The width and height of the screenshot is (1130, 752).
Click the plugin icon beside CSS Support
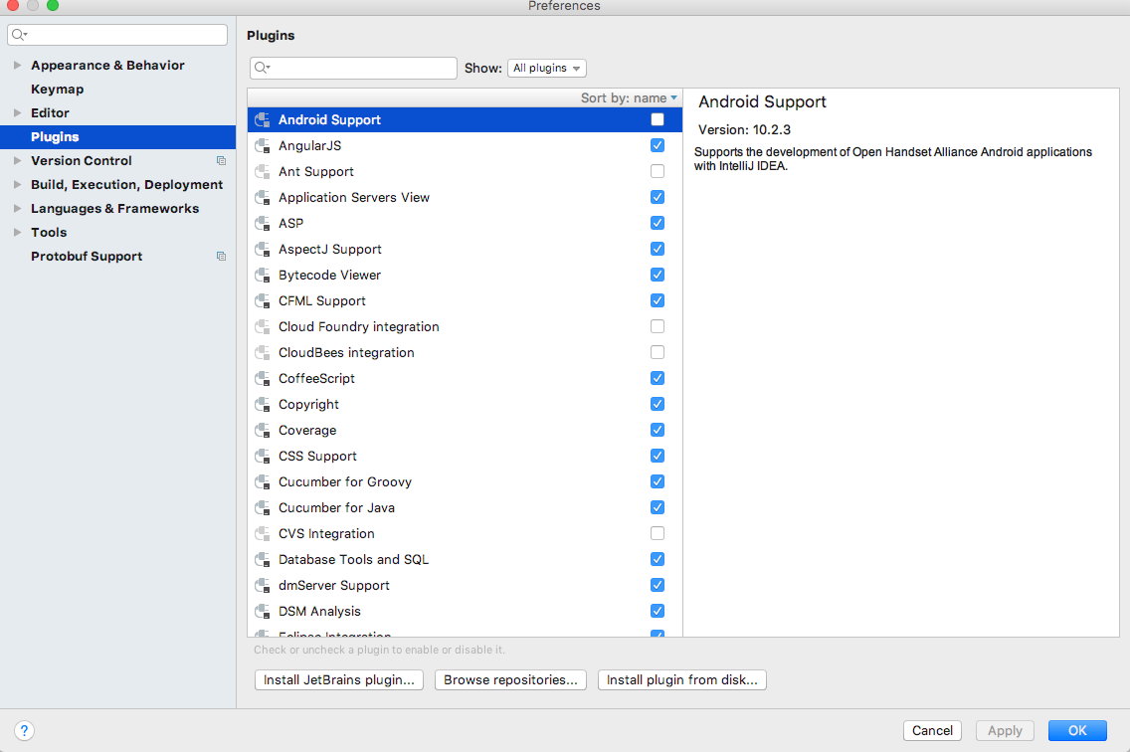263,457
